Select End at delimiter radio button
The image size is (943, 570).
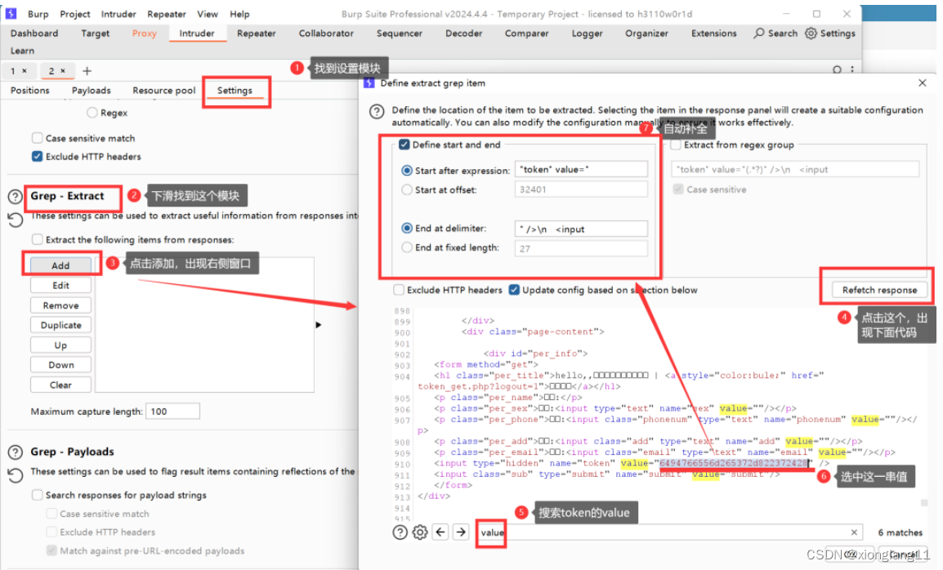[x=407, y=229]
